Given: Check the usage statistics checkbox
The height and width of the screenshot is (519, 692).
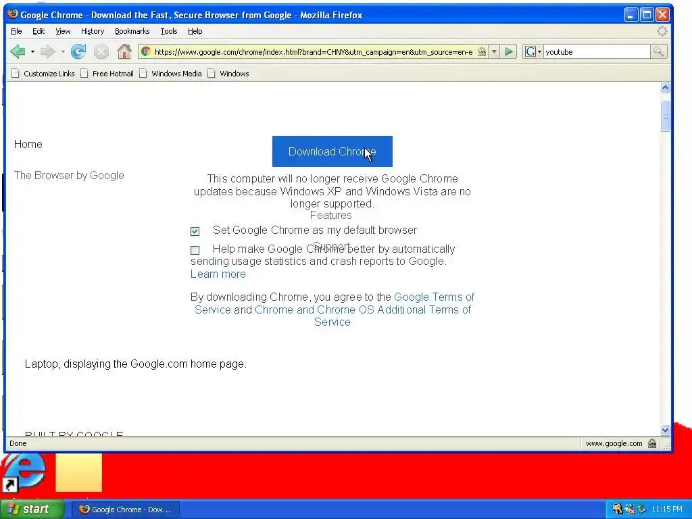Looking at the screenshot, I should click(195, 250).
